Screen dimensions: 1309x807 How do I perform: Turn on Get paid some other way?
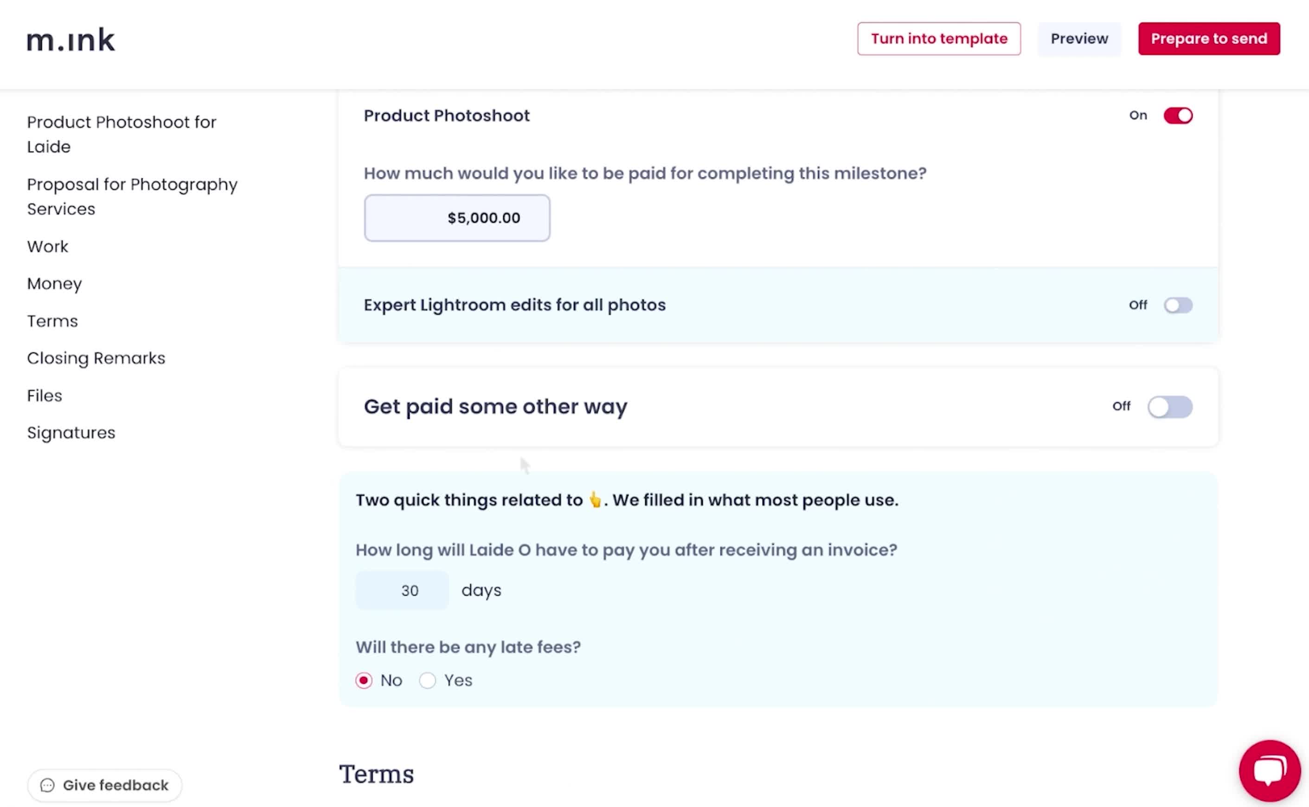[1170, 407]
